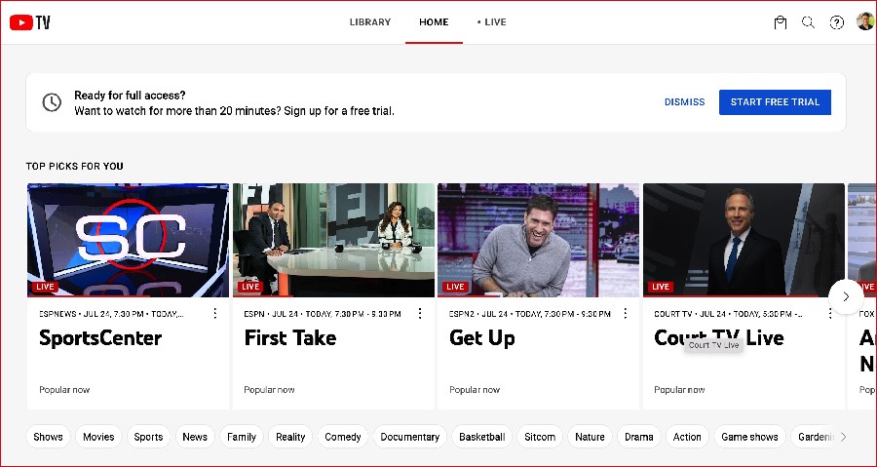Open search with the magnifier icon
This screenshot has height=467, width=877.
808,22
